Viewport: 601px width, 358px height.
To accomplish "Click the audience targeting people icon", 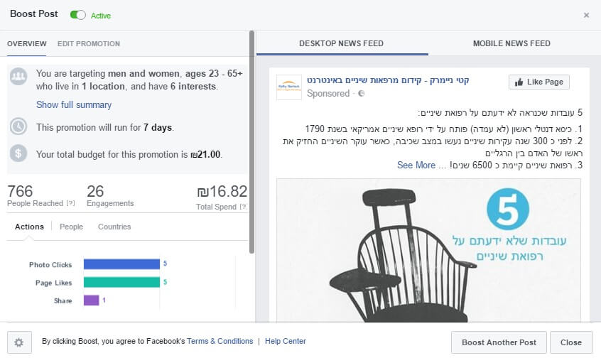I will (18, 76).
